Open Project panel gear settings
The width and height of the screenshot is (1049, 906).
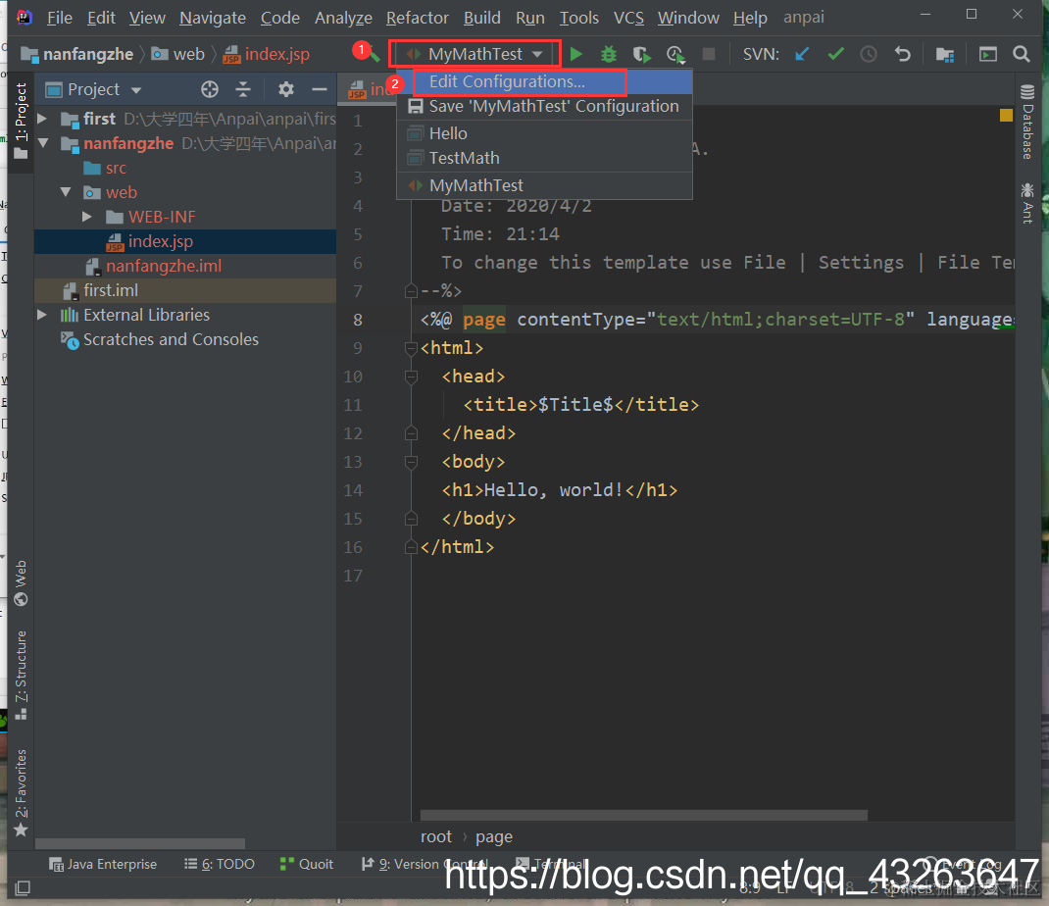[285, 89]
